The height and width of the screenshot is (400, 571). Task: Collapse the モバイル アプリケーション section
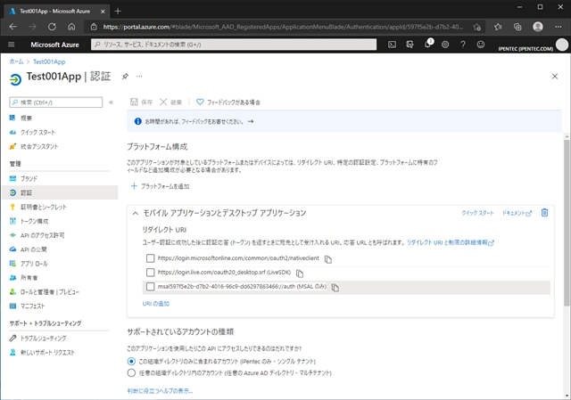click(136, 214)
